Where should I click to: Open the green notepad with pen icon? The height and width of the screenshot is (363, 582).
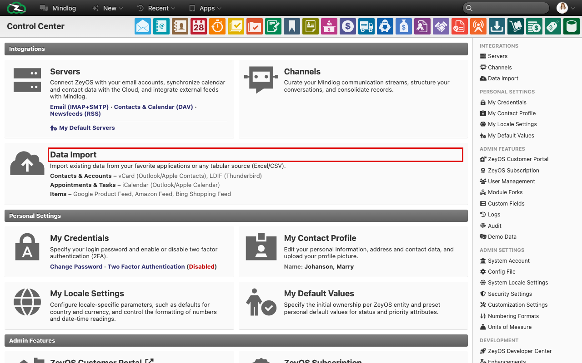pyautogui.click(x=273, y=26)
